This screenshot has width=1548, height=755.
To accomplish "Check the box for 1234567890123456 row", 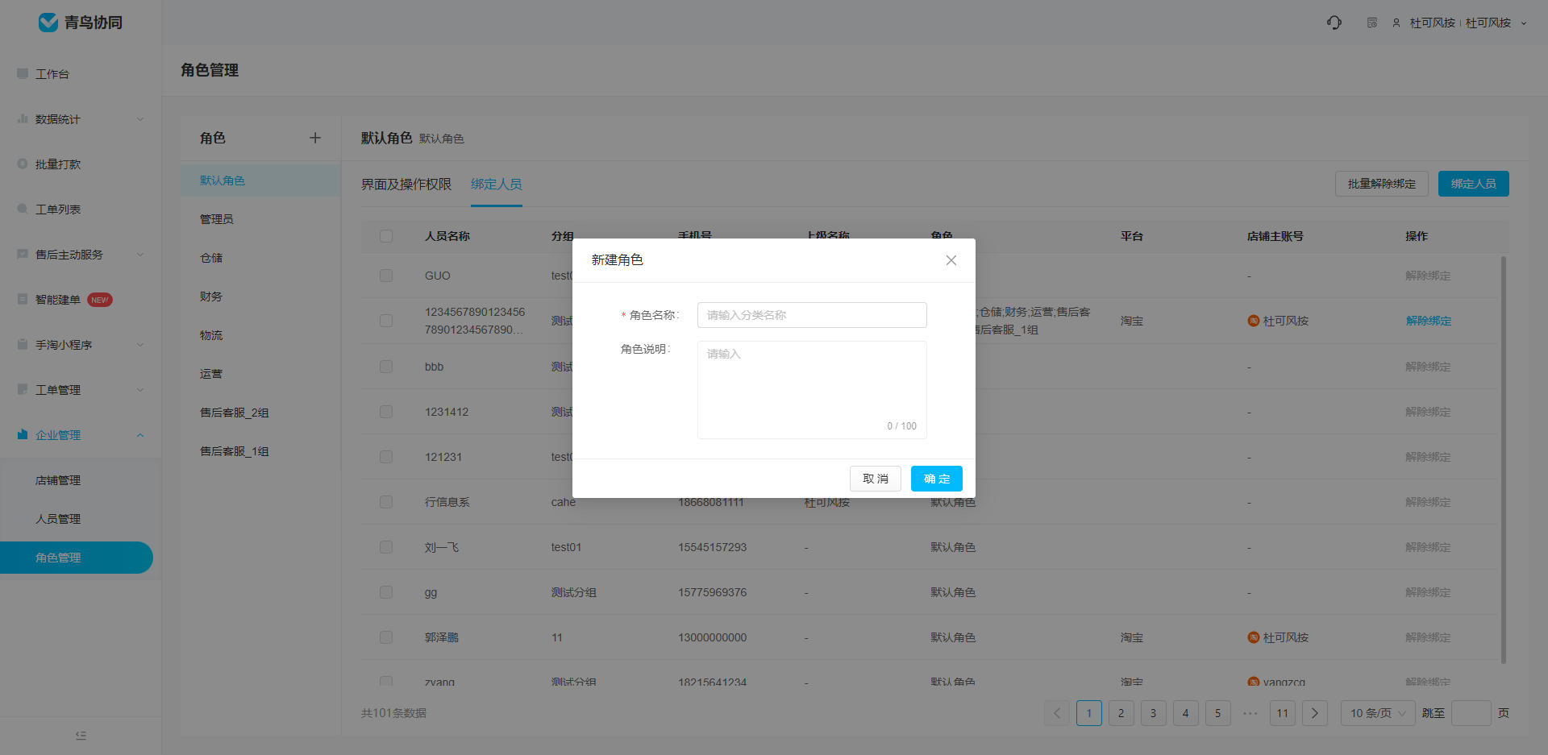I will pyautogui.click(x=386, y=321).
